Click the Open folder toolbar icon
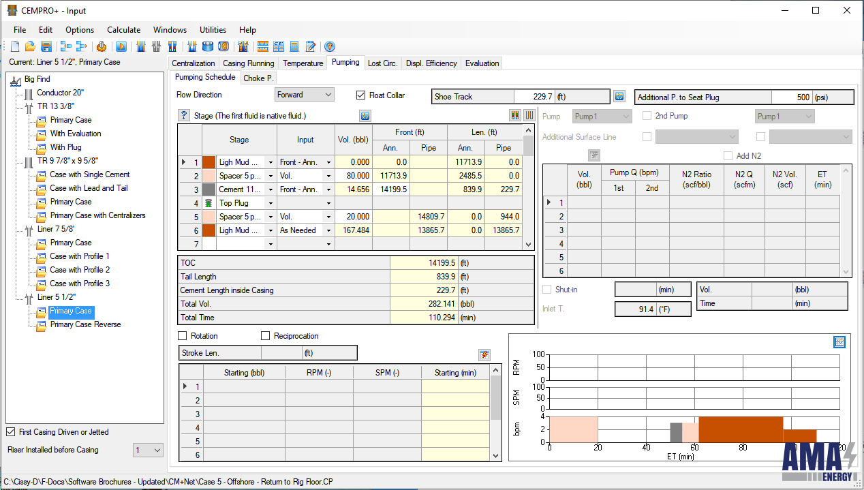 30,46
